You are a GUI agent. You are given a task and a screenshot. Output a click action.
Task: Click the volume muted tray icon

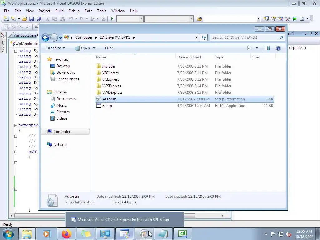point(288,234)
